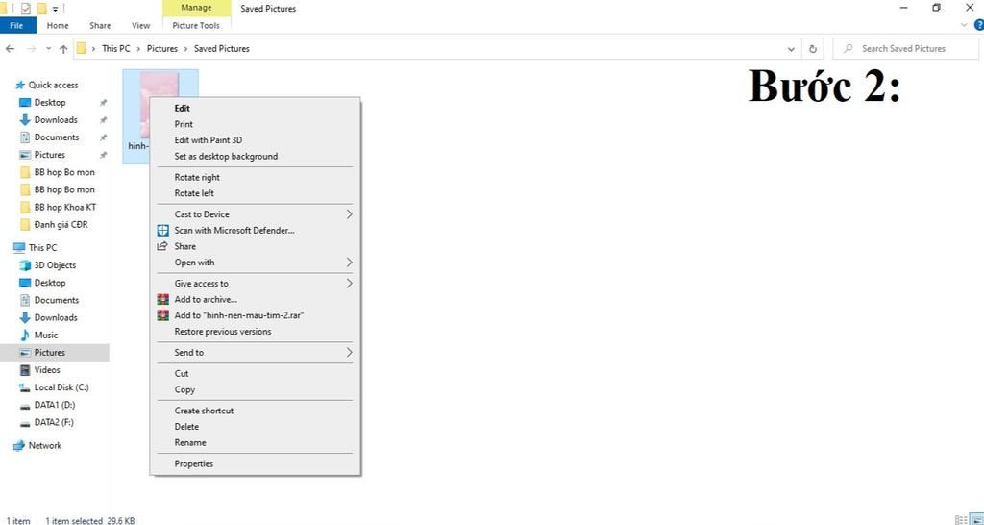Open Đanh giá CĐR folder
Image resolution: width=984 pixels, height=525 pixels.
tap(61, 225)
